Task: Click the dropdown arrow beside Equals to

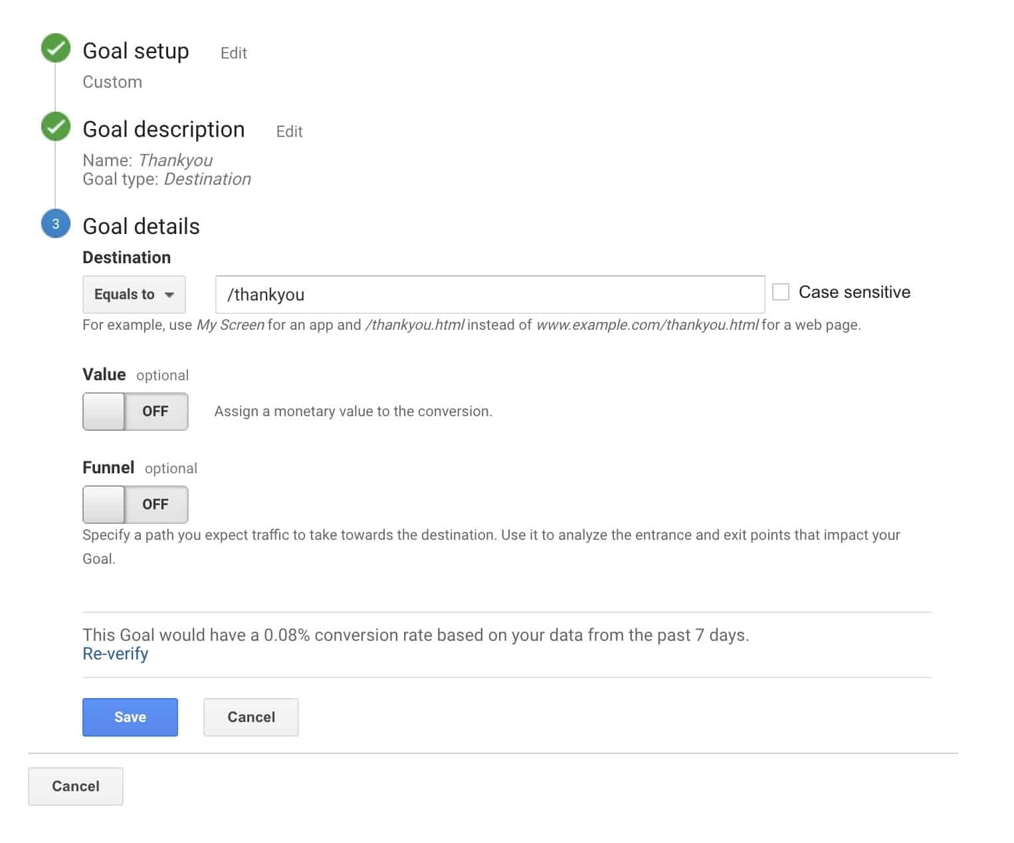Action: tap(171, 295)
